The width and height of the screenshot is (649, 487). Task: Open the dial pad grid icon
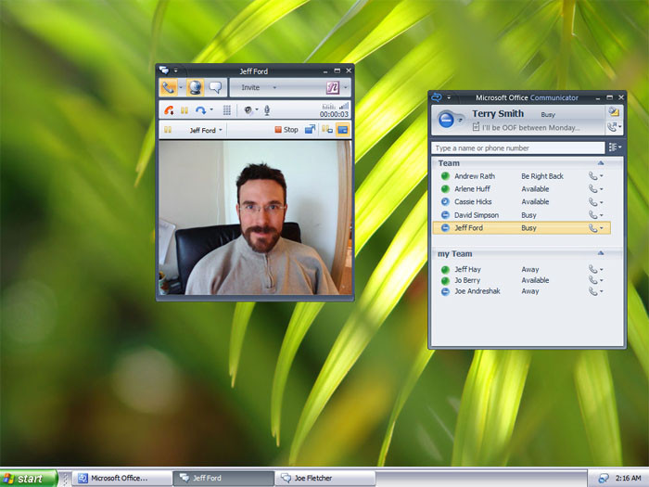tap(227, 110)
